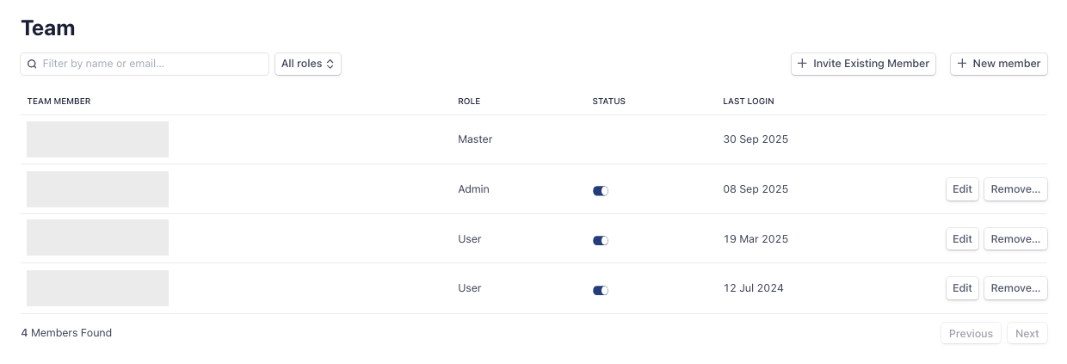Edit the user last seen 19 Mar 2025

click(x=962, y=239)
